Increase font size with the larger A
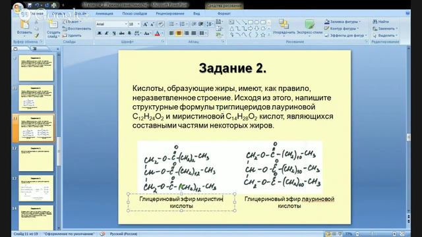The image size is (422, 237). 145,24
